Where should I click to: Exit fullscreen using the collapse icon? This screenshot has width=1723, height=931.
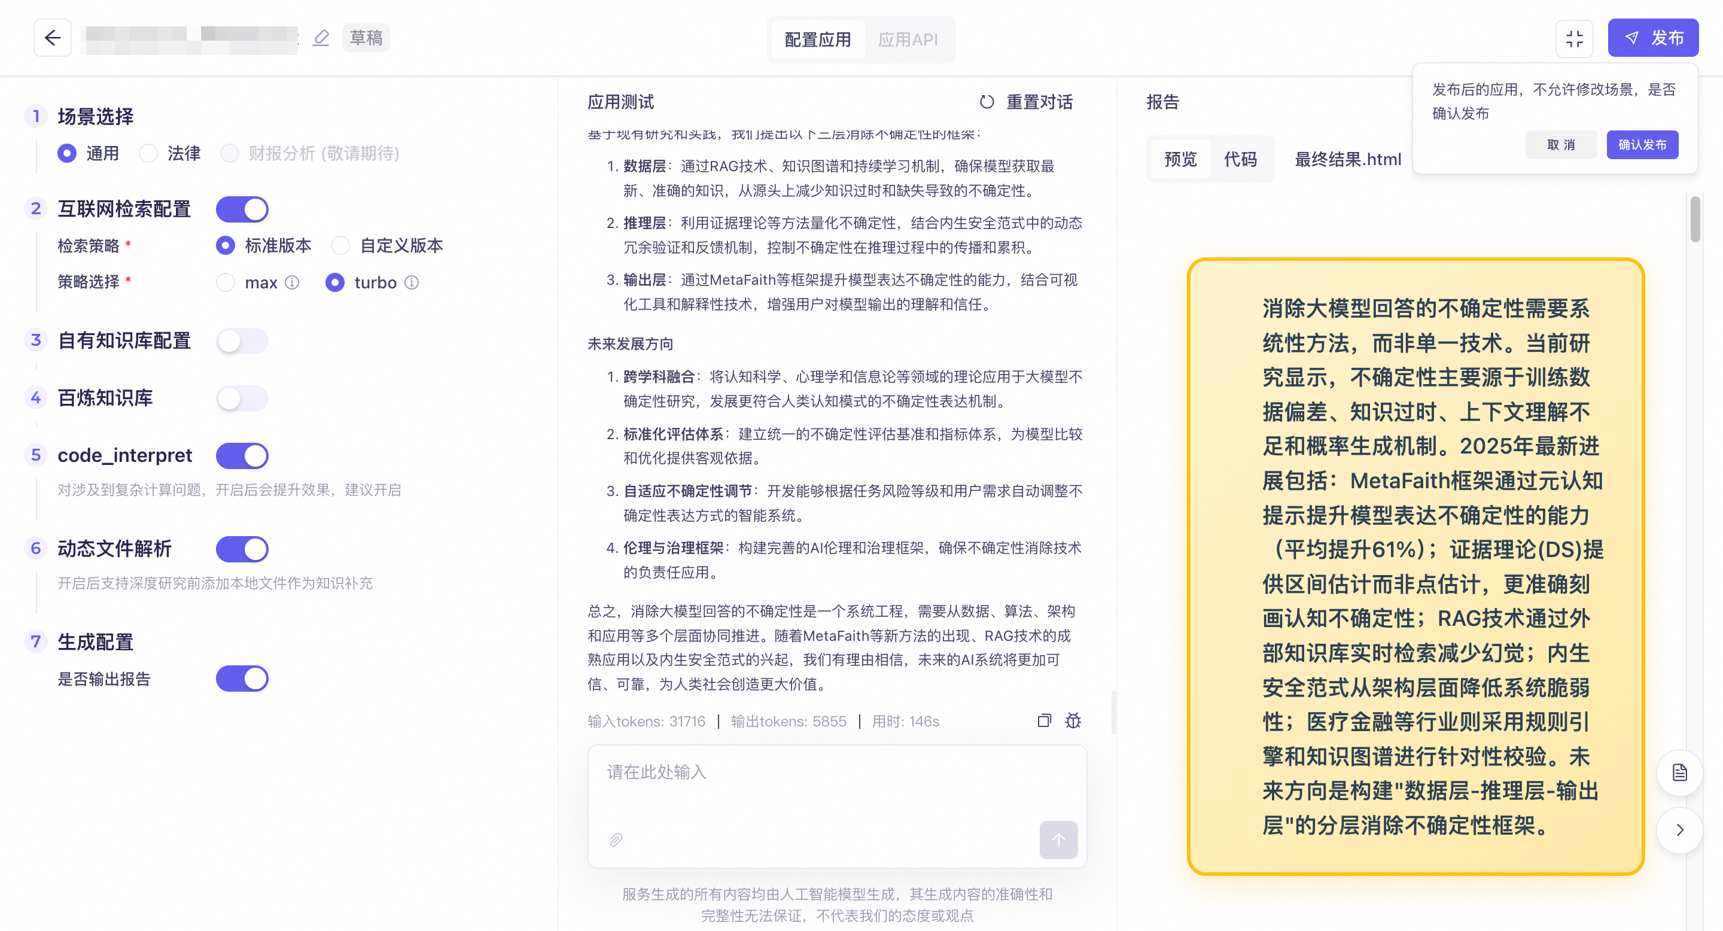[x=1575, y=38]
